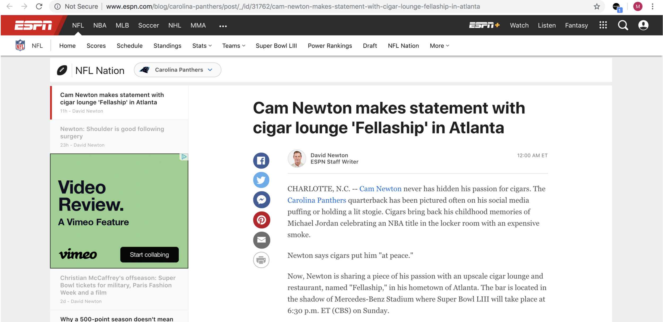This screenshot has height=322, width=663.
Task: Open NFL Nation tab in sub-navigation
Action: 403,46
